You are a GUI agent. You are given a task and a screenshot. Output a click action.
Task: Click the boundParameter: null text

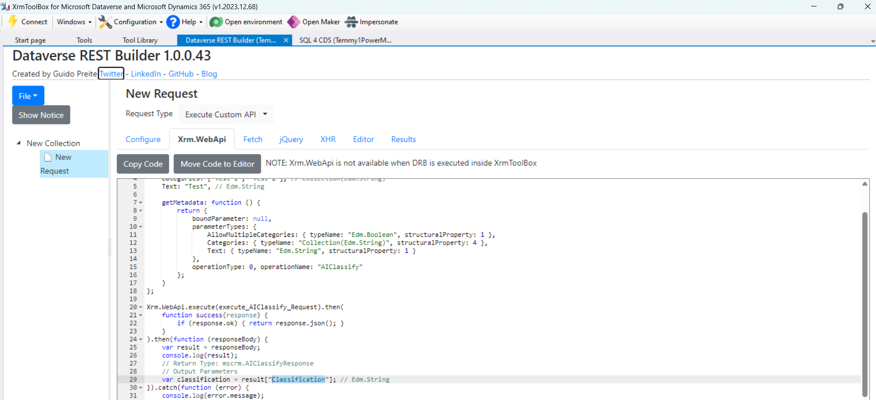232,218
